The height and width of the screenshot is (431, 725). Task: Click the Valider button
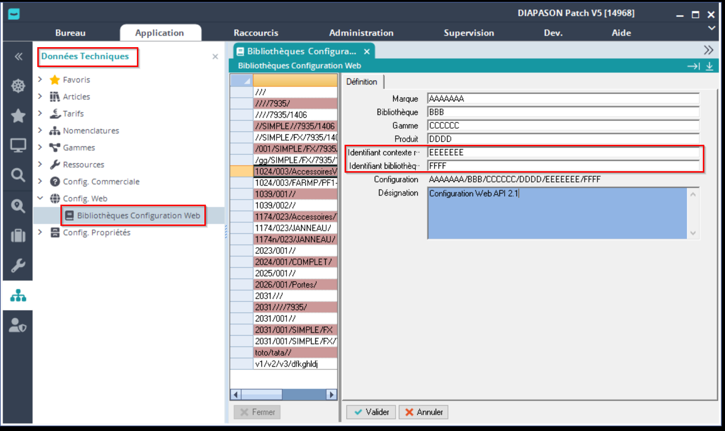371,412
